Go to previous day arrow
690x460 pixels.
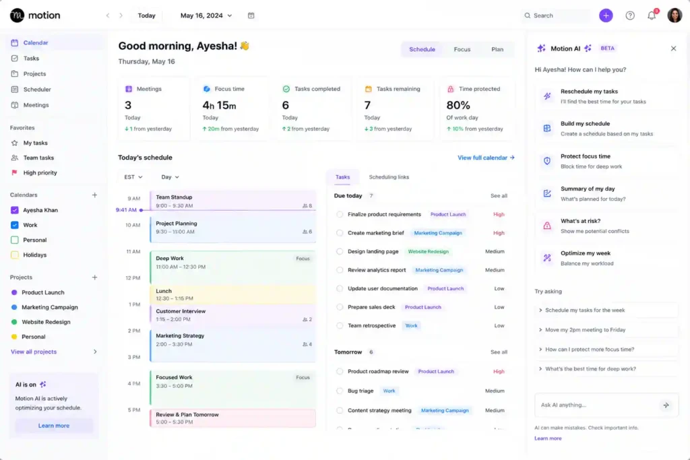tap(108, 15)
